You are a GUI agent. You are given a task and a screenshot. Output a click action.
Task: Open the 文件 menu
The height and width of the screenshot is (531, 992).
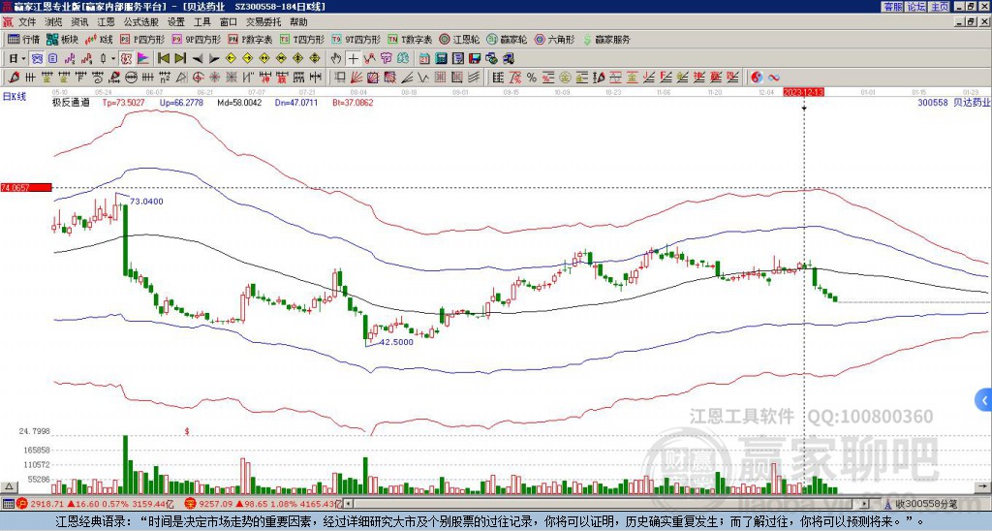(27, 22)
